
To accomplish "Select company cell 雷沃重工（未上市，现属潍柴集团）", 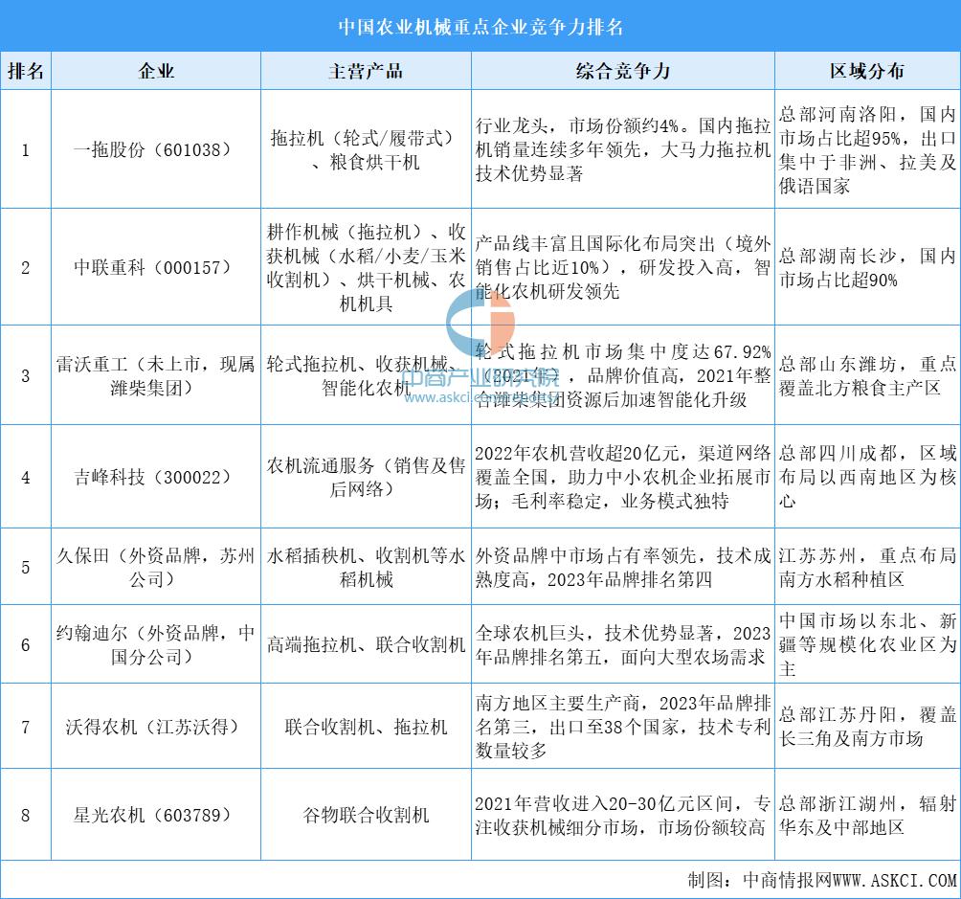I will [156, 375].
